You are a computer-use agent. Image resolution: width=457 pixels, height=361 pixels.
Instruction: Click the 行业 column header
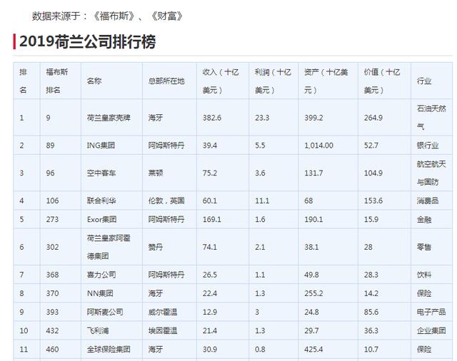click(424, 81)
